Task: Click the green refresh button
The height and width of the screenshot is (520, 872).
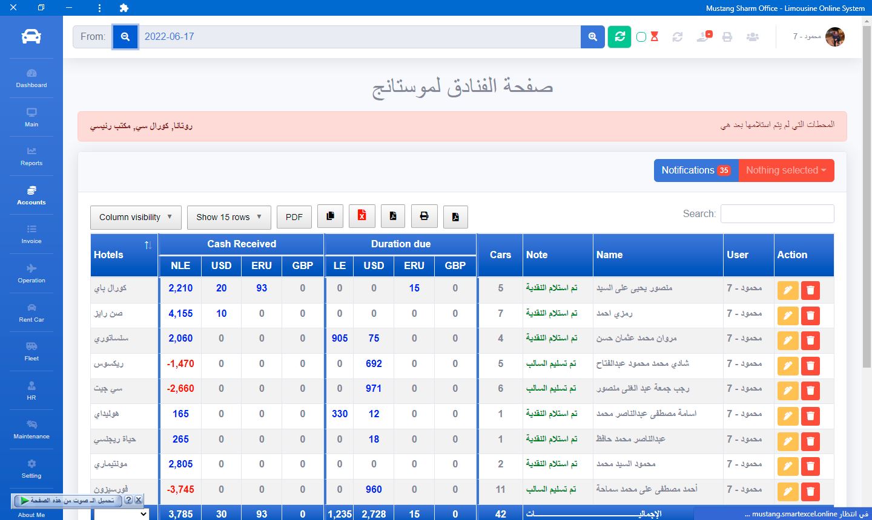Action: tap(619, 37)
